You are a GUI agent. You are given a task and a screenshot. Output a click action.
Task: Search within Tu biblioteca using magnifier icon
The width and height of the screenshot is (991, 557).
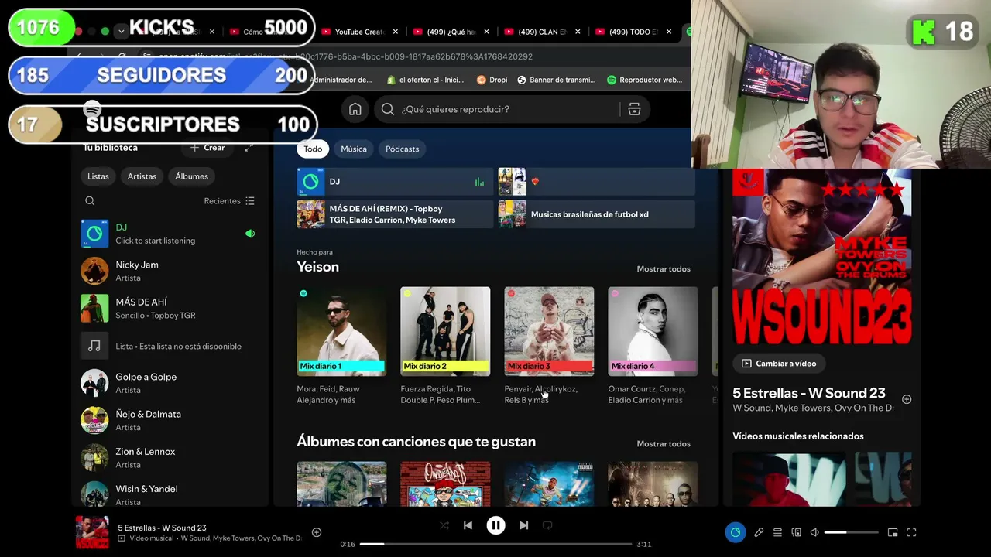pos(90,201)
